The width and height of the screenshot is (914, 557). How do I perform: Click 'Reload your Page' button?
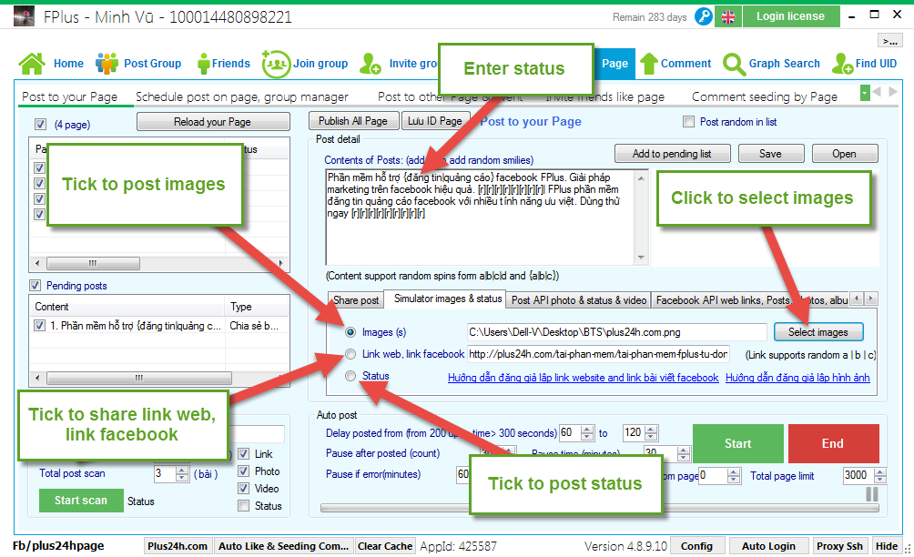click(213, 122)
